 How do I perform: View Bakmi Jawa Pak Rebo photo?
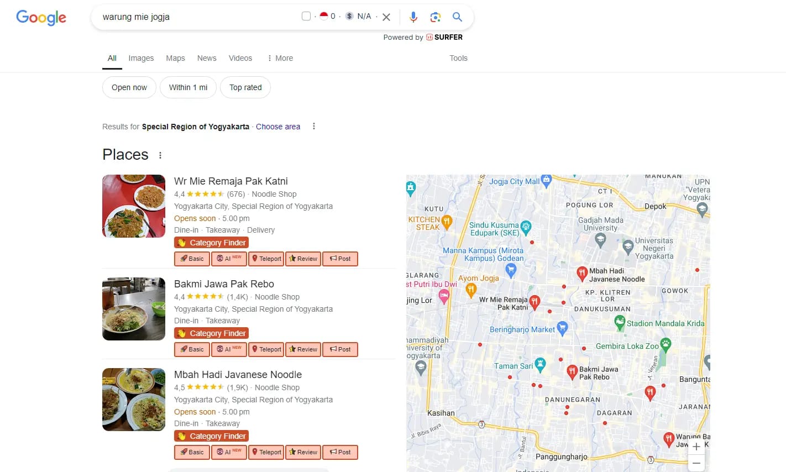pyautogui.click(x=134, y=309)
